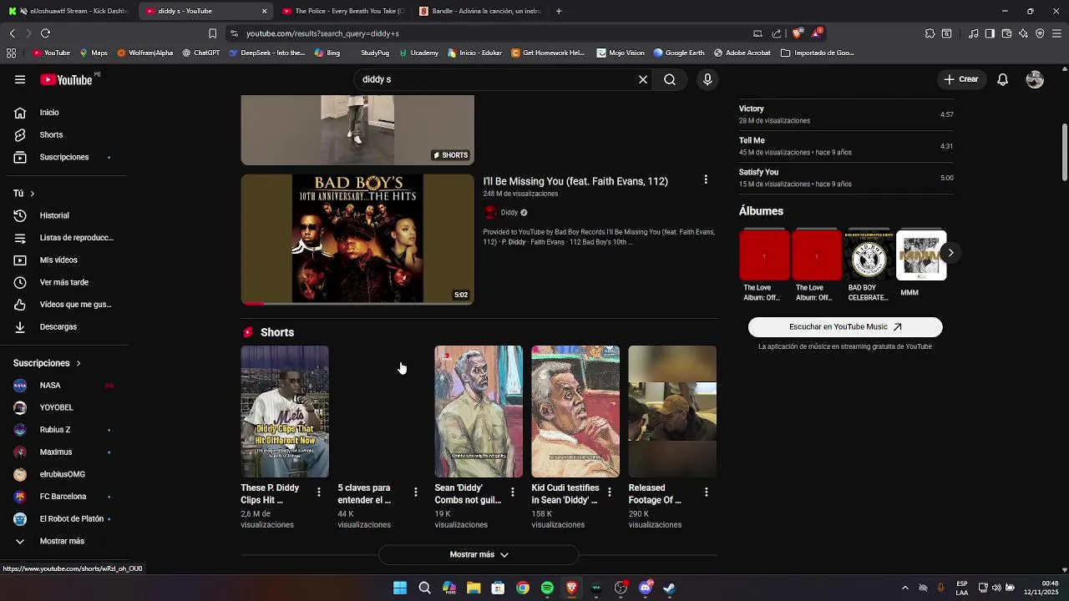Open options for These P. Diddy Clips
Viewport: 1069px width, 601px height.
click(318, 492)
